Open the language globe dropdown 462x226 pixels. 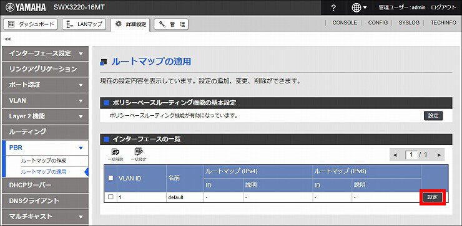coord(360,8)
